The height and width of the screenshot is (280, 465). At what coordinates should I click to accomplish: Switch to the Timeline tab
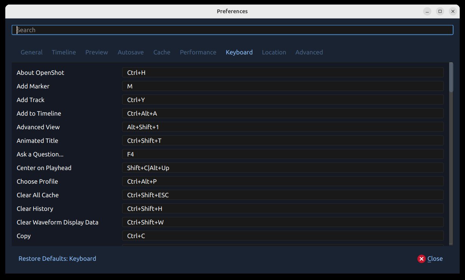click(64, 52)
